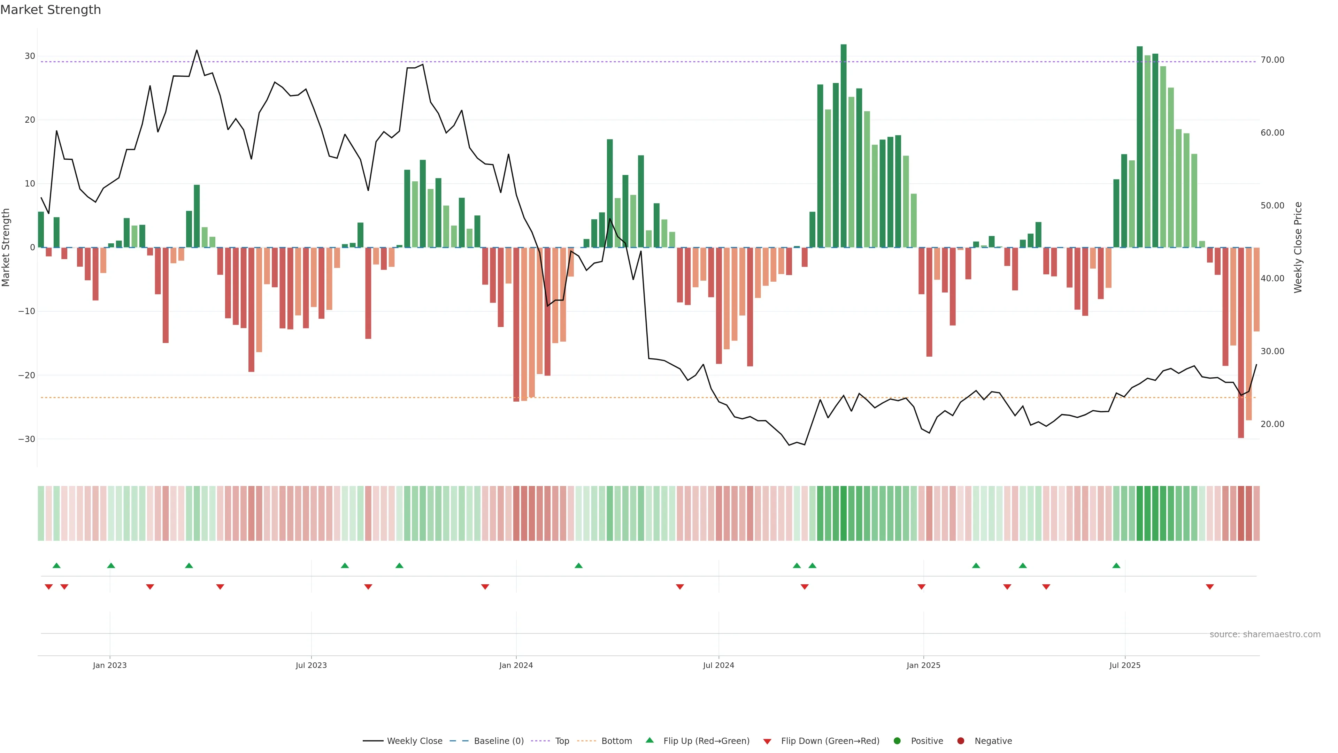This screenshot has height=753, width=1338.
Task: Click the Jan 2024 axis label
Action: [x=516, y=665]
